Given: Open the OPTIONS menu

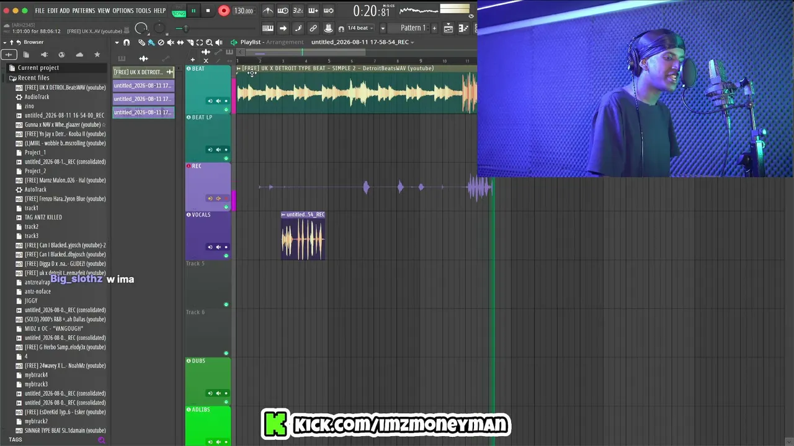Looking at the screenshot, I should pyautogui.click(x=123, y=11).
